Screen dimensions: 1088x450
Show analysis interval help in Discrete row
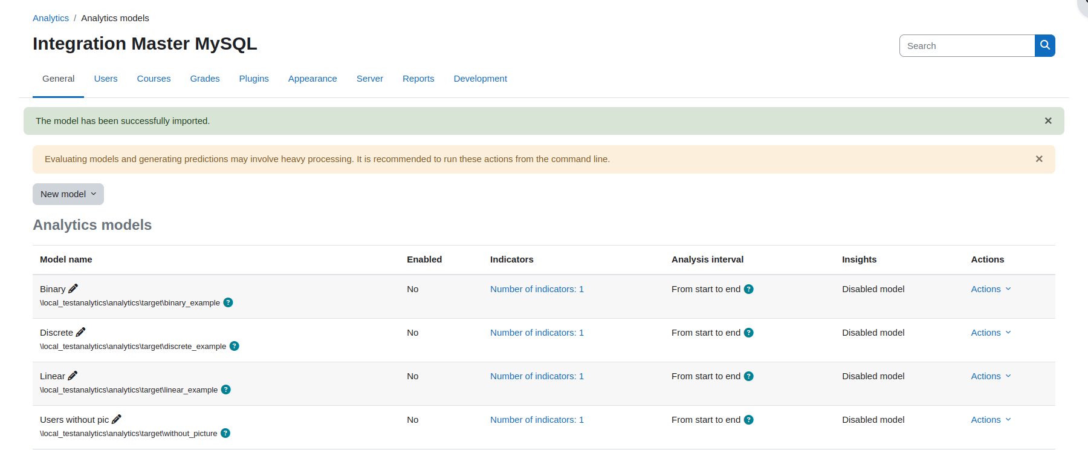[x=749, y=333]
